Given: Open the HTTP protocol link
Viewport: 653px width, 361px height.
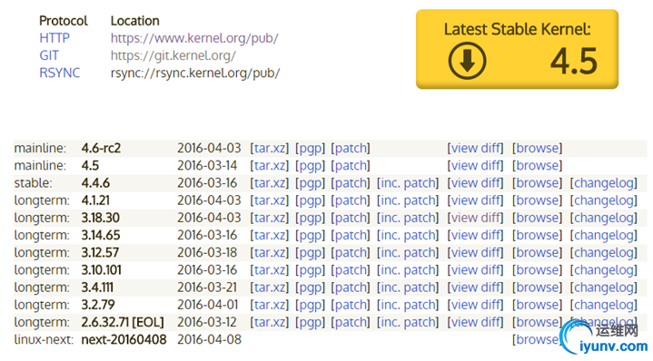Looking at the screenshot, I should [54, 38].
